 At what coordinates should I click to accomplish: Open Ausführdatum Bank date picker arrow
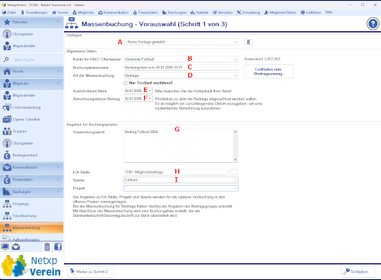point(150,91)
